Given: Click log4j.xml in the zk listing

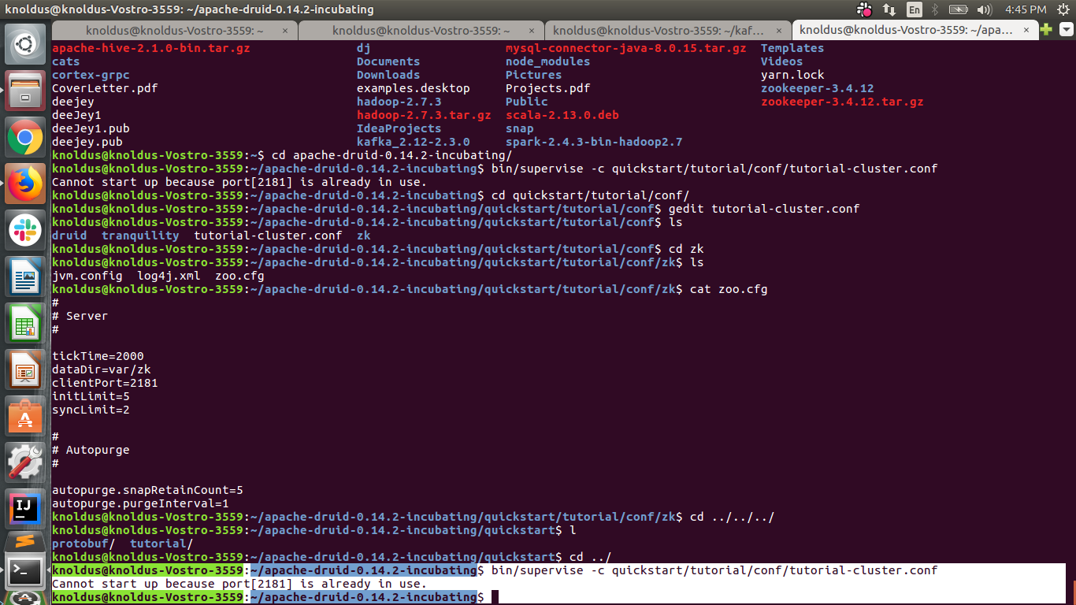Looking at the screenshot, I should coord(169,276).
